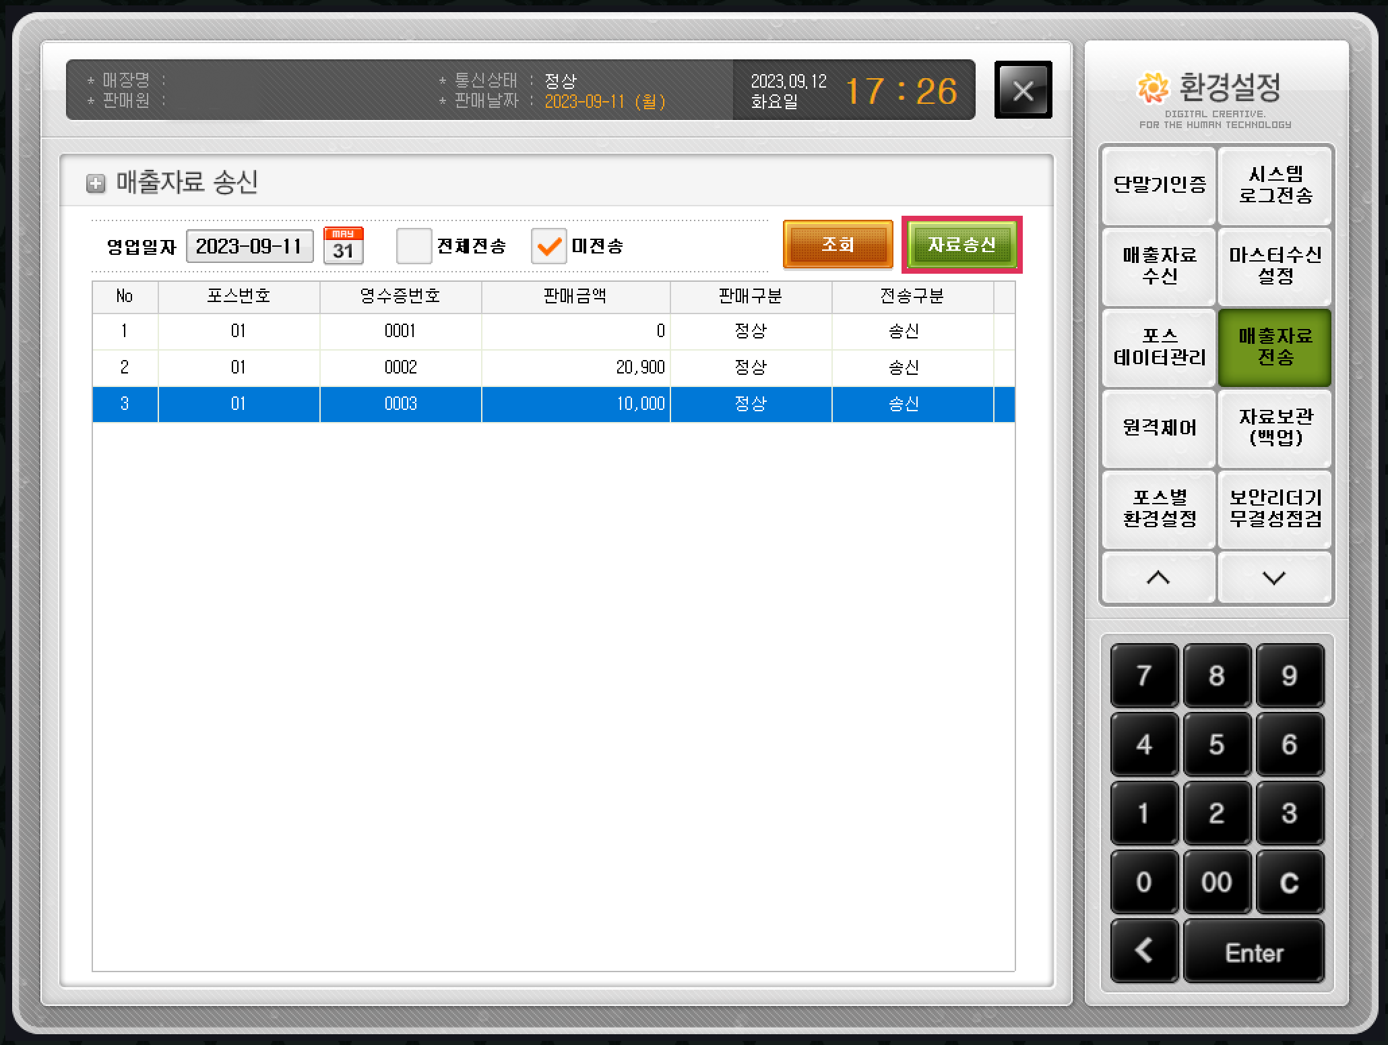Tap keypad number 8
This screenshot has height=1045, width=1388.
click(x=1217, y=675)
